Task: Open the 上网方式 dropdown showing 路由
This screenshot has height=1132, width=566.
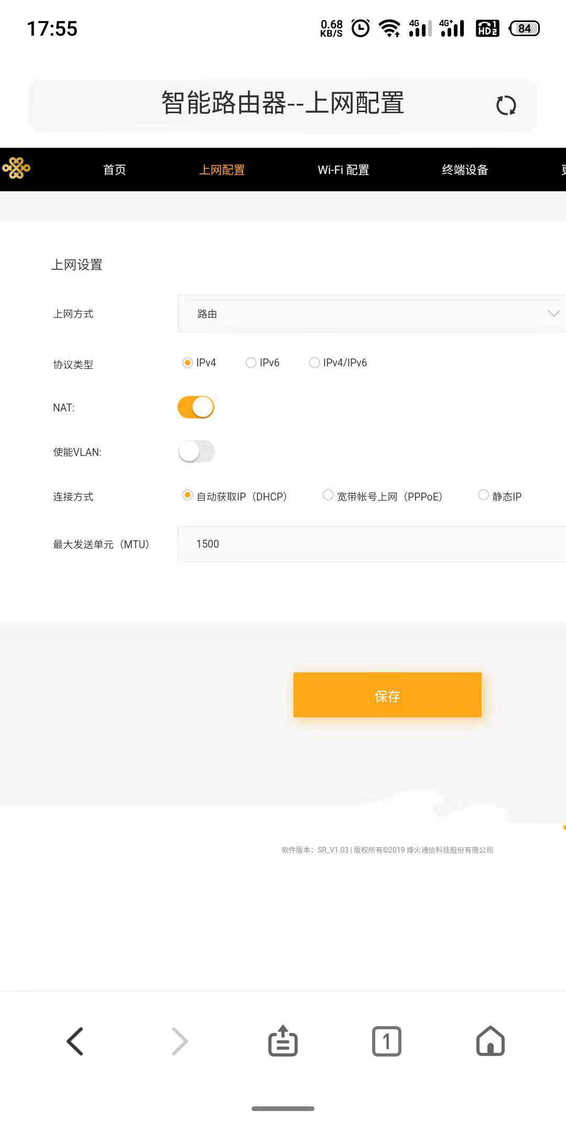Action: [371, 313]
